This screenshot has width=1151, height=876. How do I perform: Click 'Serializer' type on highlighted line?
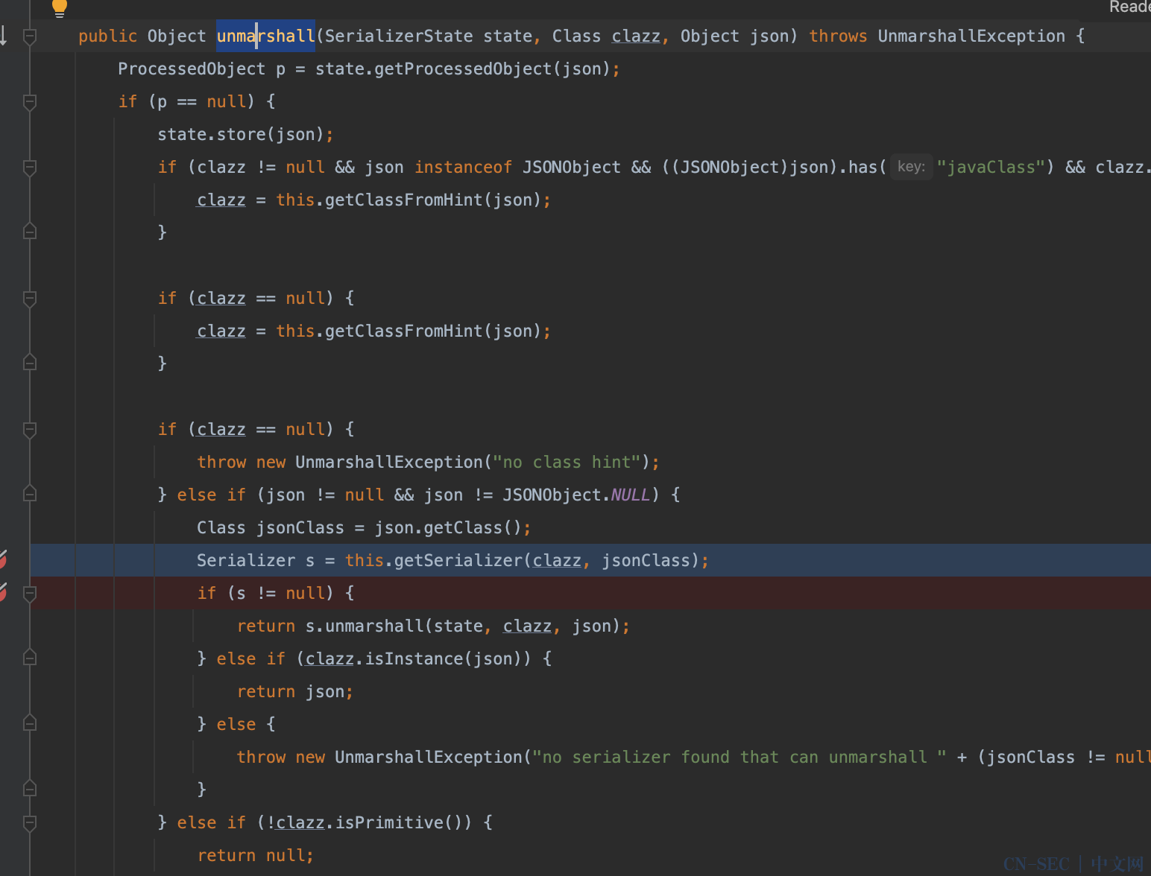pyautogui.click(x=246, y=560)
